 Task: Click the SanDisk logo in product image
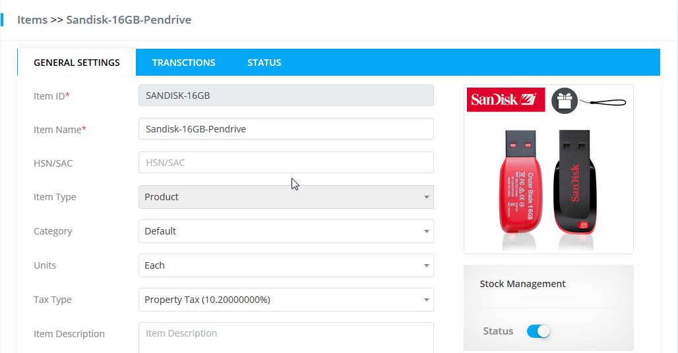click(506, 100)
